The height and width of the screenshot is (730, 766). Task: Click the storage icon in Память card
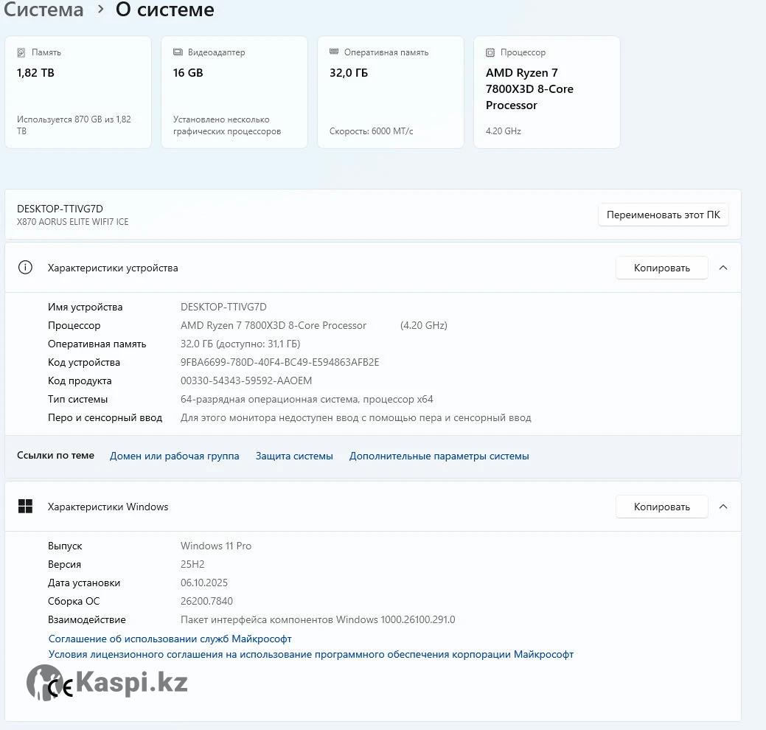pos(21,52)
